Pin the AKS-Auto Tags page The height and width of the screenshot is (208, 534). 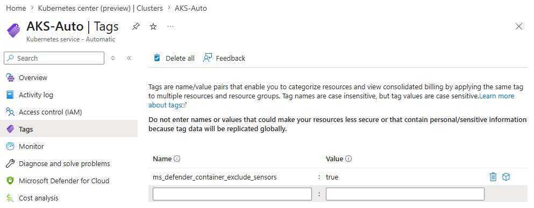coord(136,26)
